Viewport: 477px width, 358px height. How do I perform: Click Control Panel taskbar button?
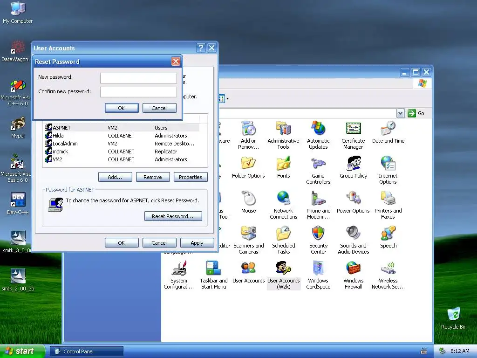click(86, 351)
